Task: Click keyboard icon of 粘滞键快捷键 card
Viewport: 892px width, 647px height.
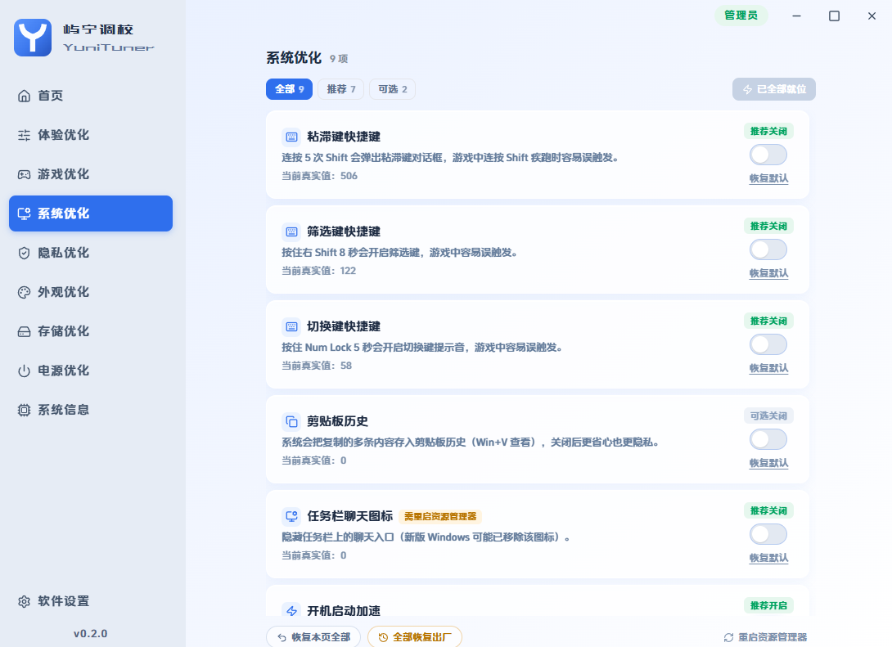Action: 291,137
